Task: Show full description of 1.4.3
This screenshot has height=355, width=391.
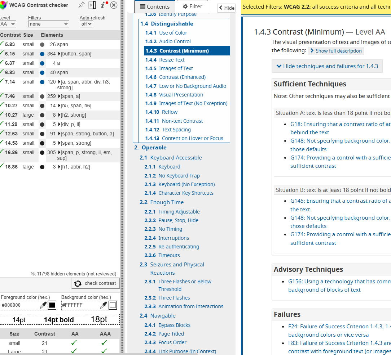Action: (x=335, y=51)
